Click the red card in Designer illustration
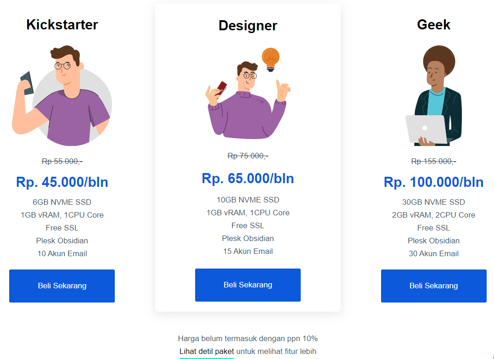 coord(221,88)
